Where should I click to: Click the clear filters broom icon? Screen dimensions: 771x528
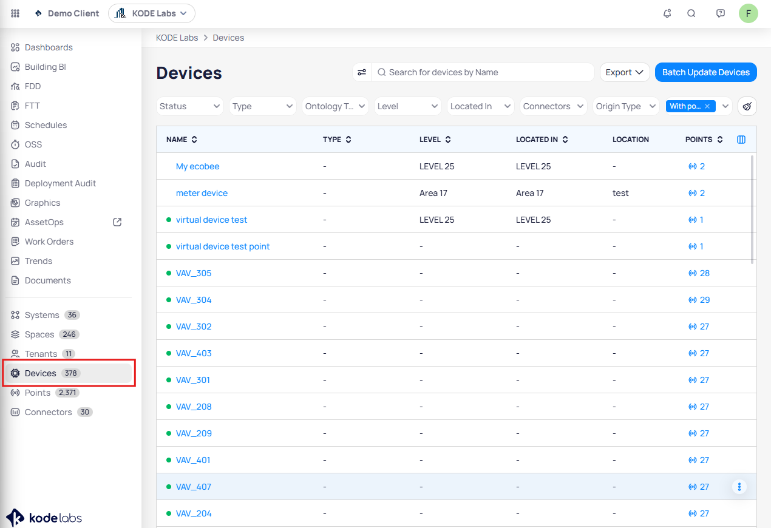coord(747,106)
